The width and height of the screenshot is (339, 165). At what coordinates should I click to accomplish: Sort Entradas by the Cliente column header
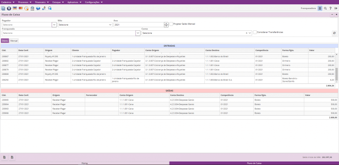[91, 50]
